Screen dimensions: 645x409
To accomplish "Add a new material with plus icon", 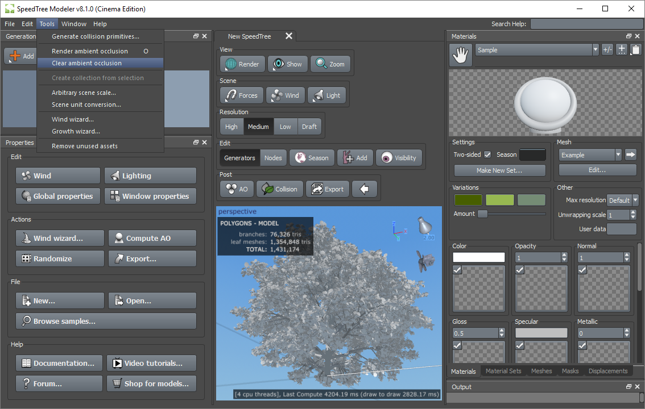I will 622,49.
